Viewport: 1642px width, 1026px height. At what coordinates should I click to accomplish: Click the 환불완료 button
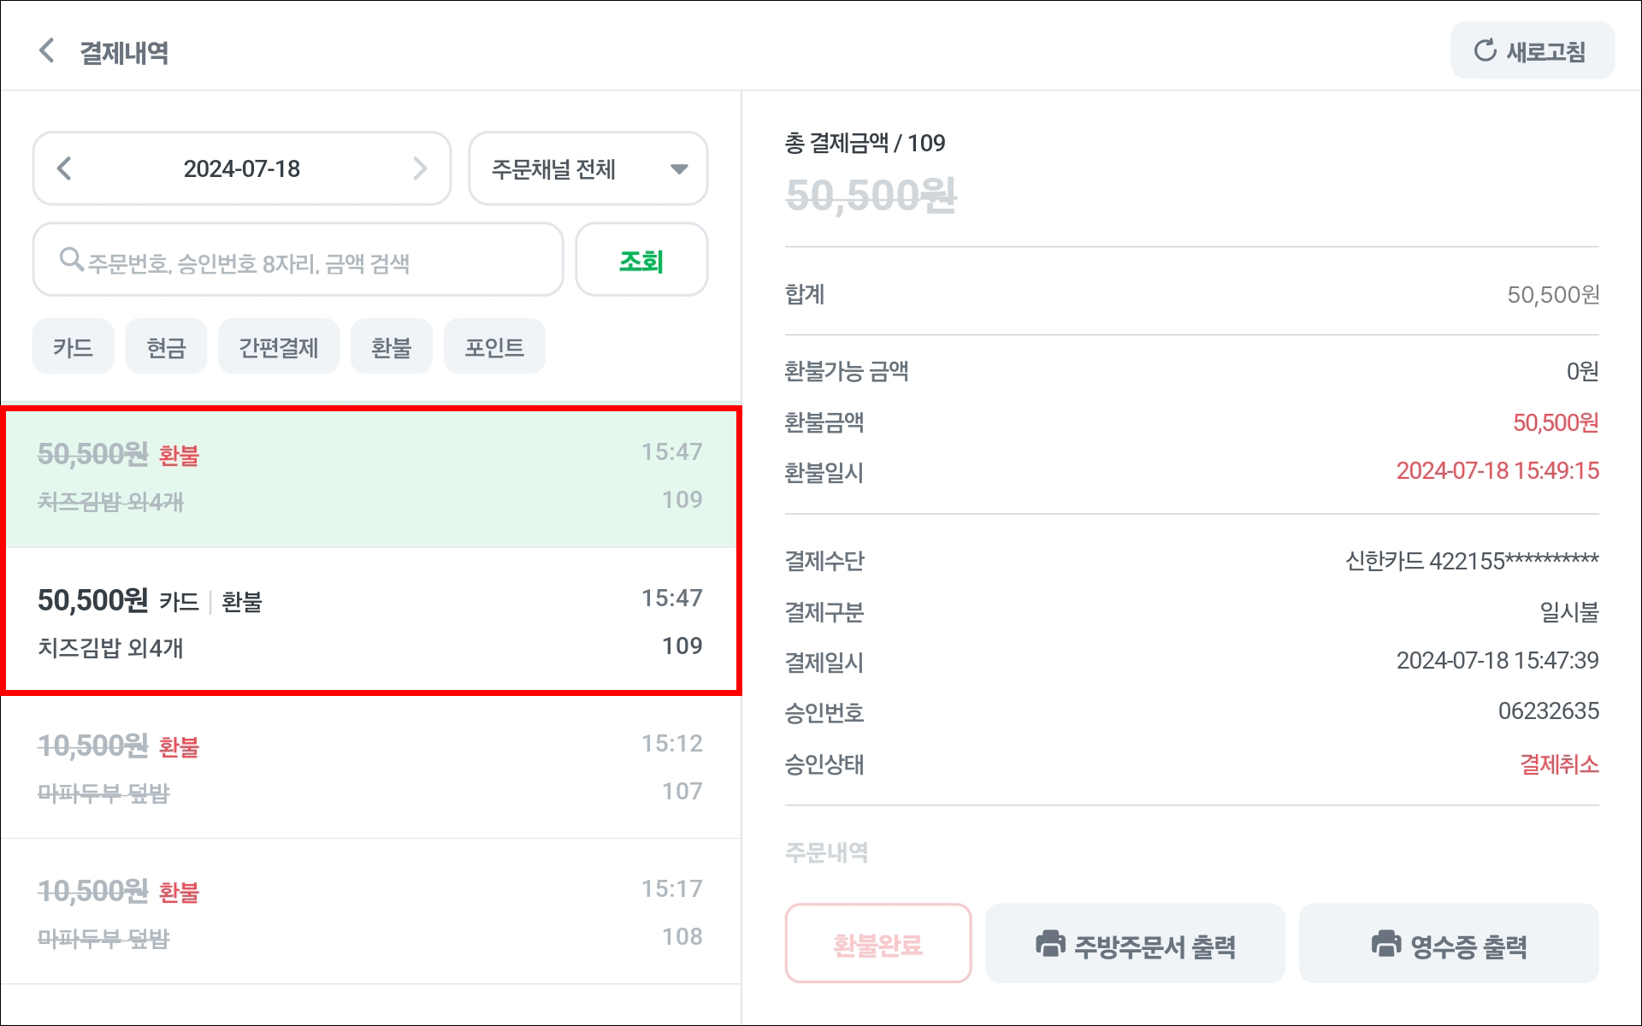click(x=878, y=944)
